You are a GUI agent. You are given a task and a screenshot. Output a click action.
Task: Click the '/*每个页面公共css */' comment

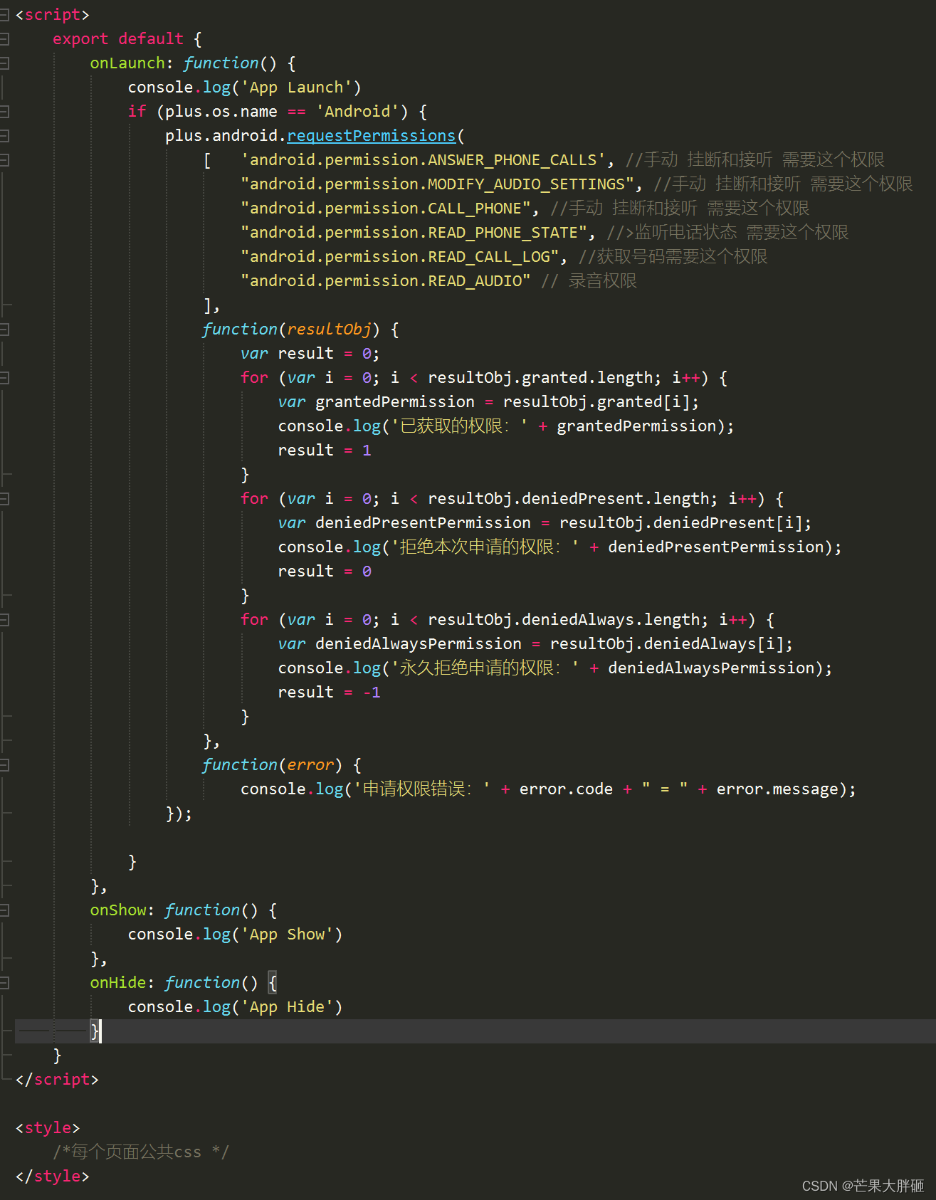(141, 1152)
